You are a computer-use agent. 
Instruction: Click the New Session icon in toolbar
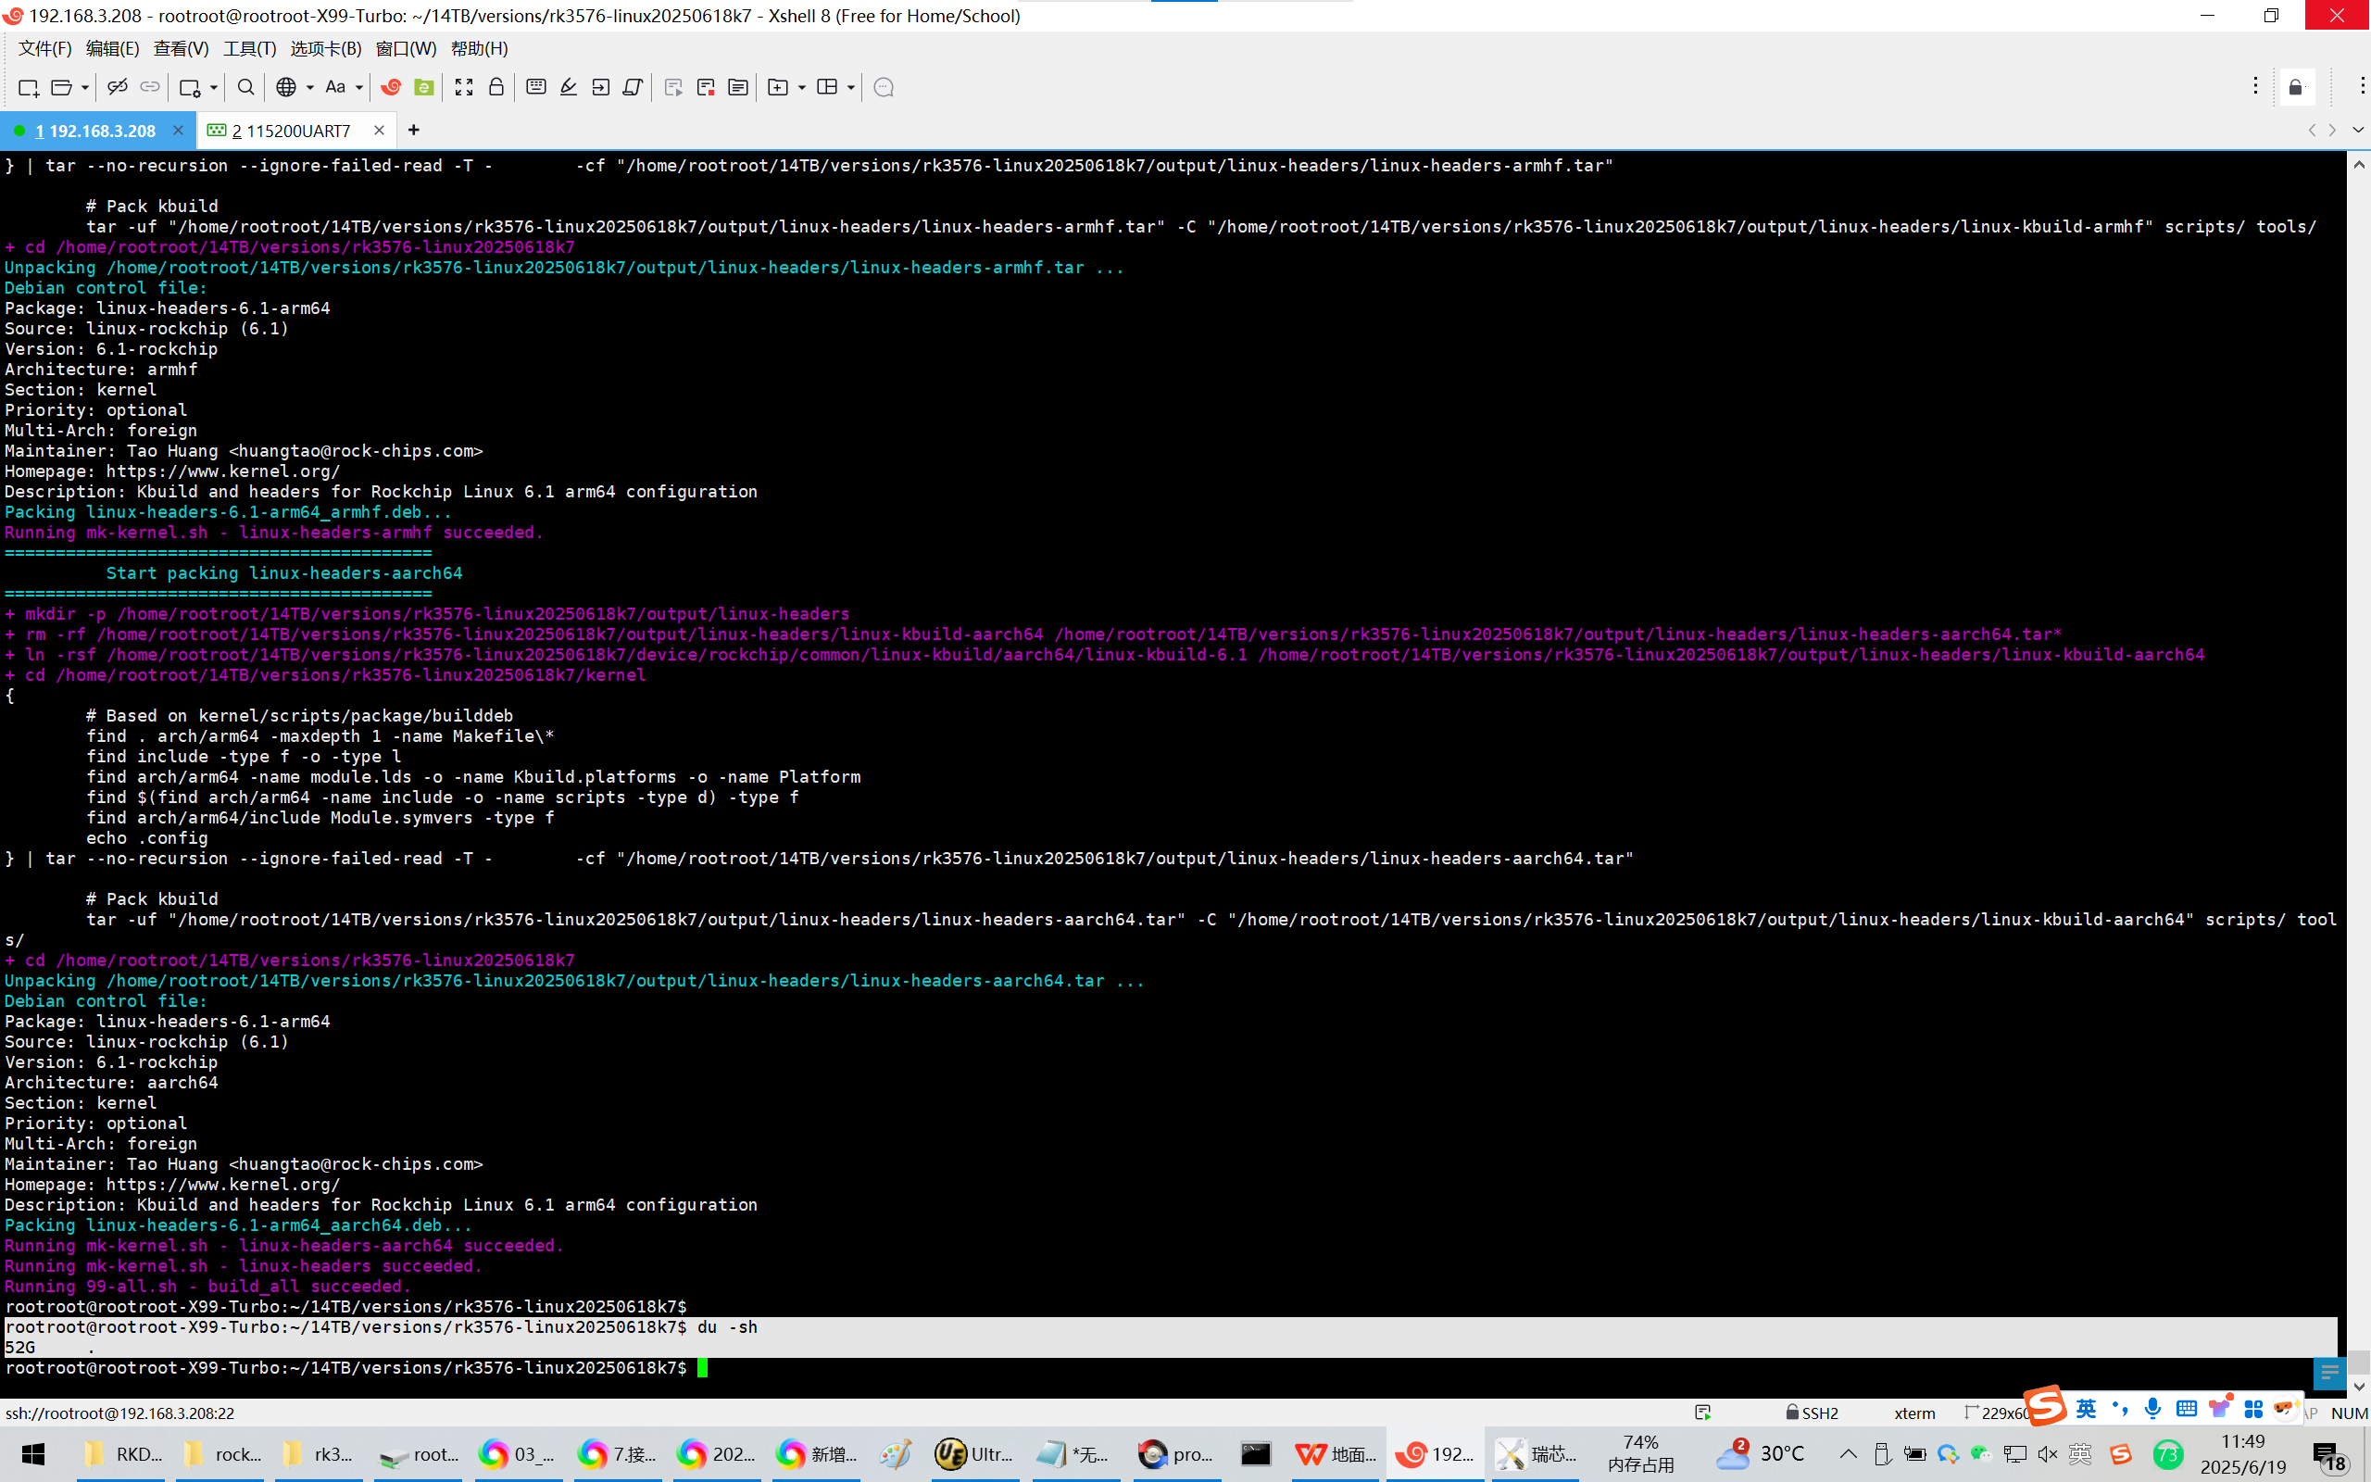(x=29, y=88)
